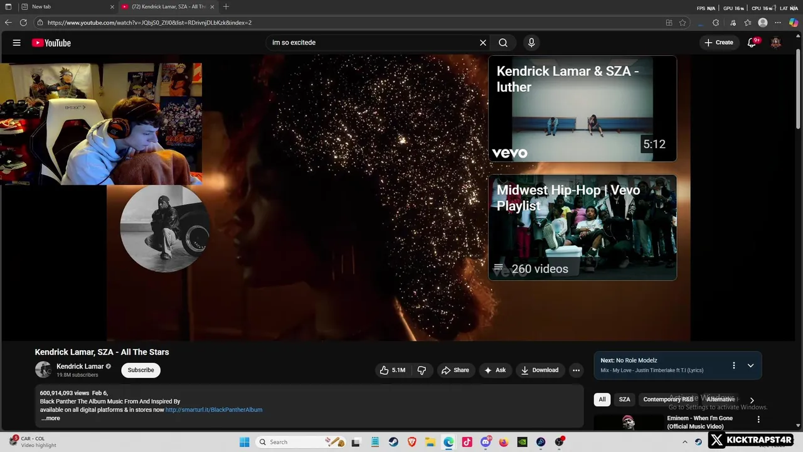Open YouTube notifications bell

(752, 43)
